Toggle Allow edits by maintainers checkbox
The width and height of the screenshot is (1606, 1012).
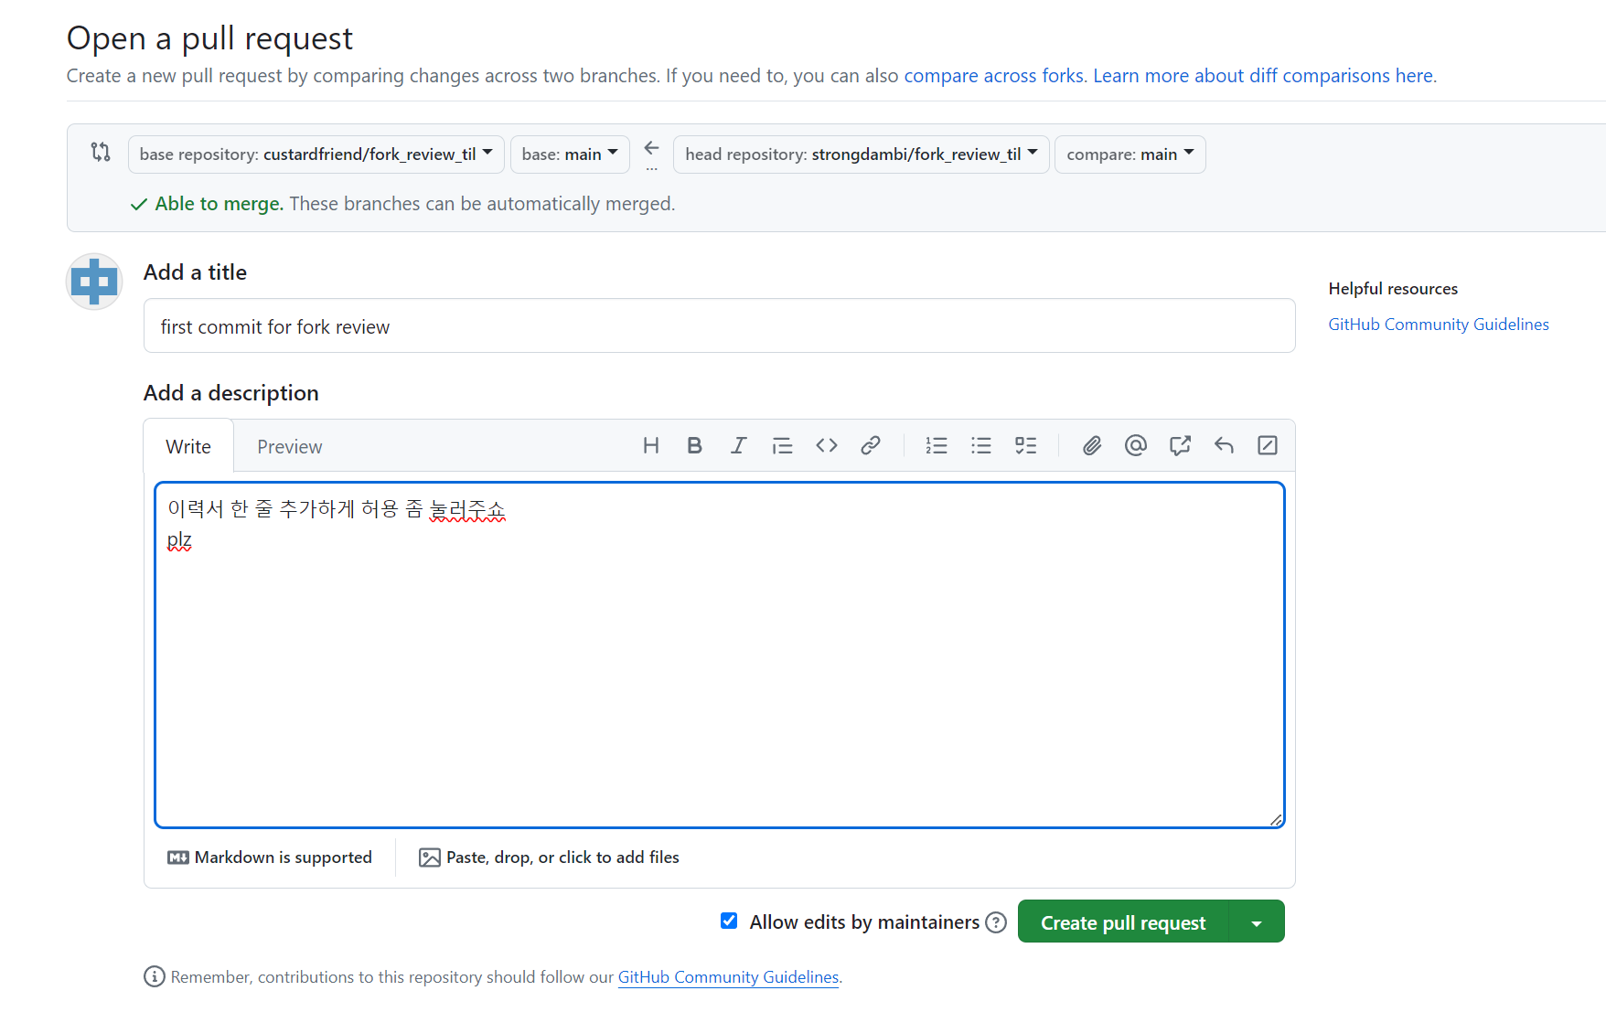(729, 921)
